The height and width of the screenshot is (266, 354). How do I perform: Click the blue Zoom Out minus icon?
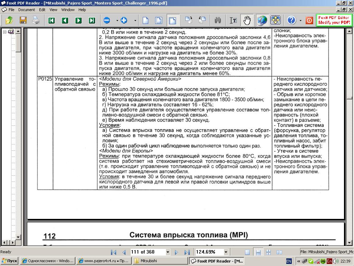(x=106, y=20)
